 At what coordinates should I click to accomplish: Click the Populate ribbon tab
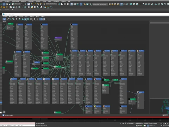click(x=7, y=10)
